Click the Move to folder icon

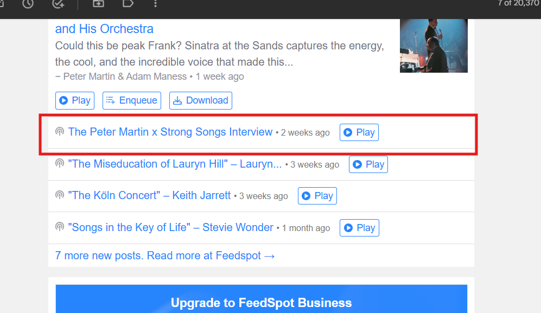[x=98, y=3]
